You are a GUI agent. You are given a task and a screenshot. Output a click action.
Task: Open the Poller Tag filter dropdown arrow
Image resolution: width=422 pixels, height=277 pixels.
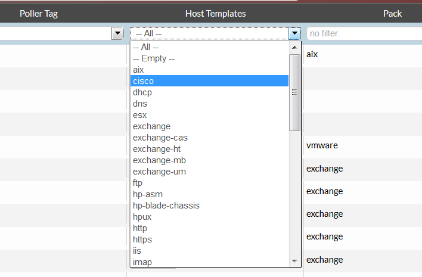pyautogui.click(x=117, y=33)
